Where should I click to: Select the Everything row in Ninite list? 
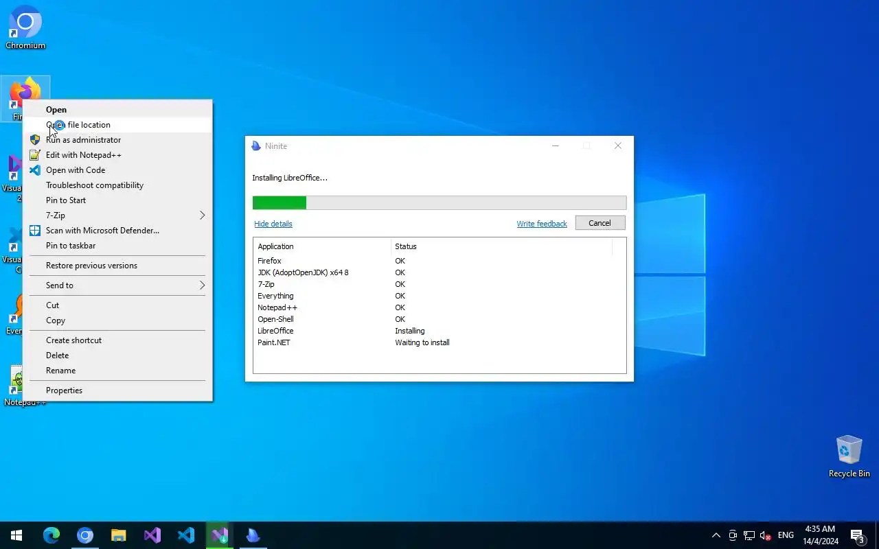439,296
